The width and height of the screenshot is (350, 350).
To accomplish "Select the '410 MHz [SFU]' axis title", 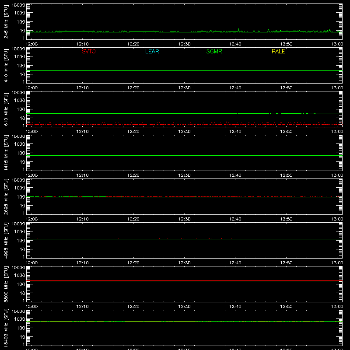I will coord(6,65).
